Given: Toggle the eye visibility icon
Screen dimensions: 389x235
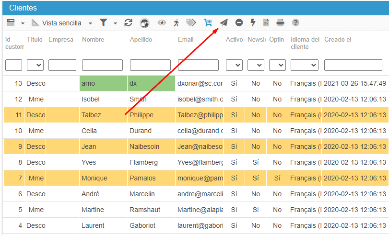Looking at the screenshot, I should [x=162, y=23].
